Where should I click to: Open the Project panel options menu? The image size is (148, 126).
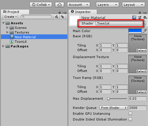(64, 13)
